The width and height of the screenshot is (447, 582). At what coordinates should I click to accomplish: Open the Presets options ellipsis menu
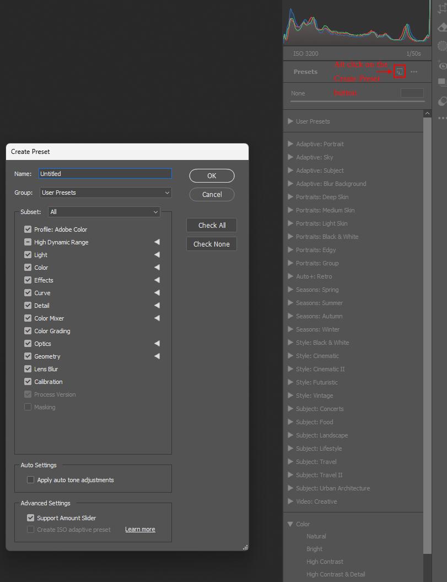414,72
